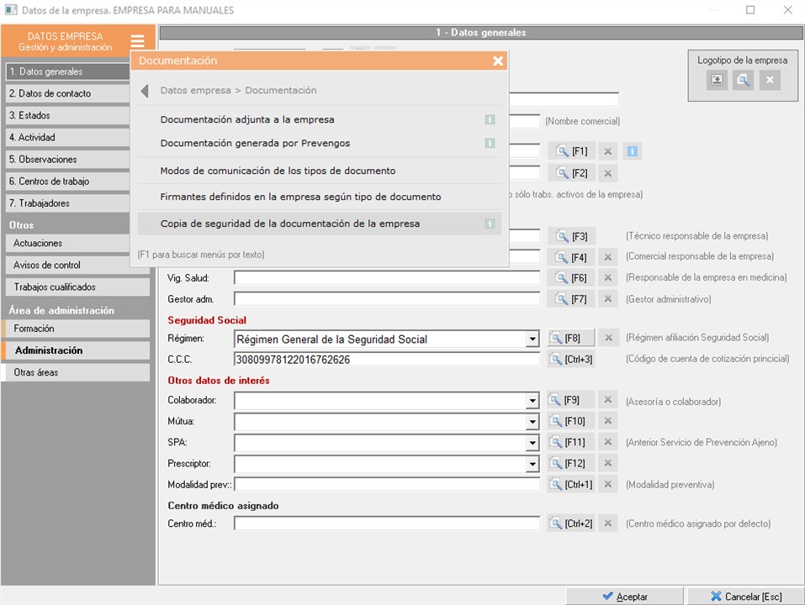Image resolution: width=805 pixels, height=605 pixels.
Task: Click Cancelar [Esc] button
Action: (745, 597)
